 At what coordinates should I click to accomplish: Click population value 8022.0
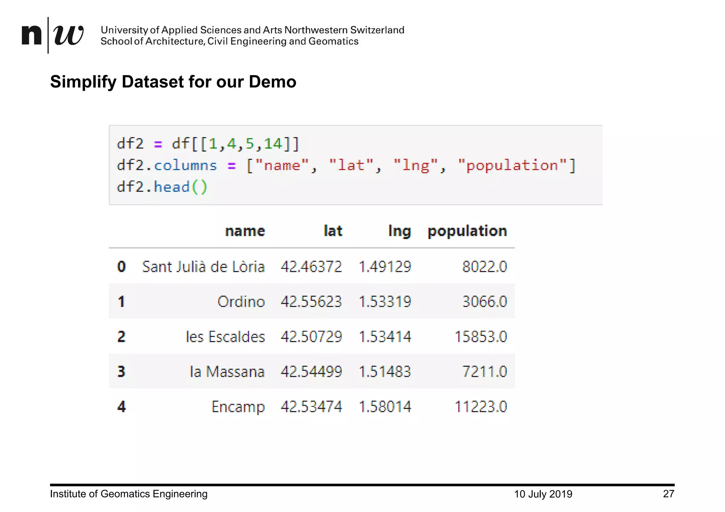[485, 267]
